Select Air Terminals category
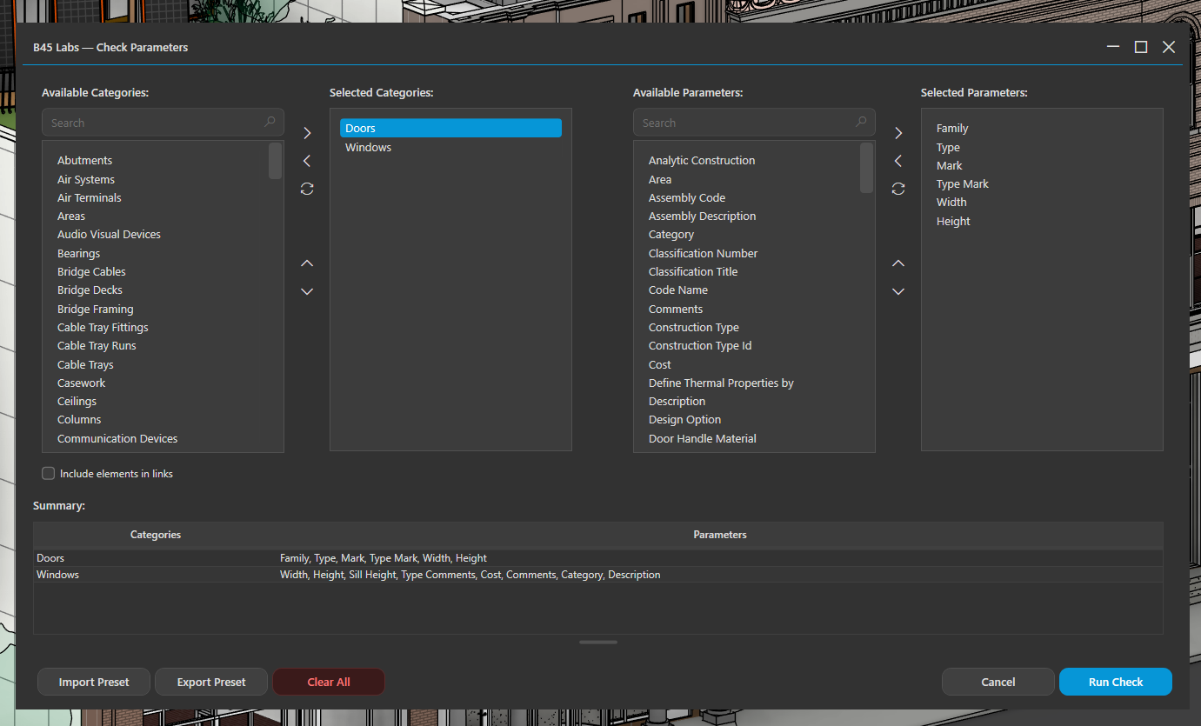 pyautogui.click(x=90, y=197)
